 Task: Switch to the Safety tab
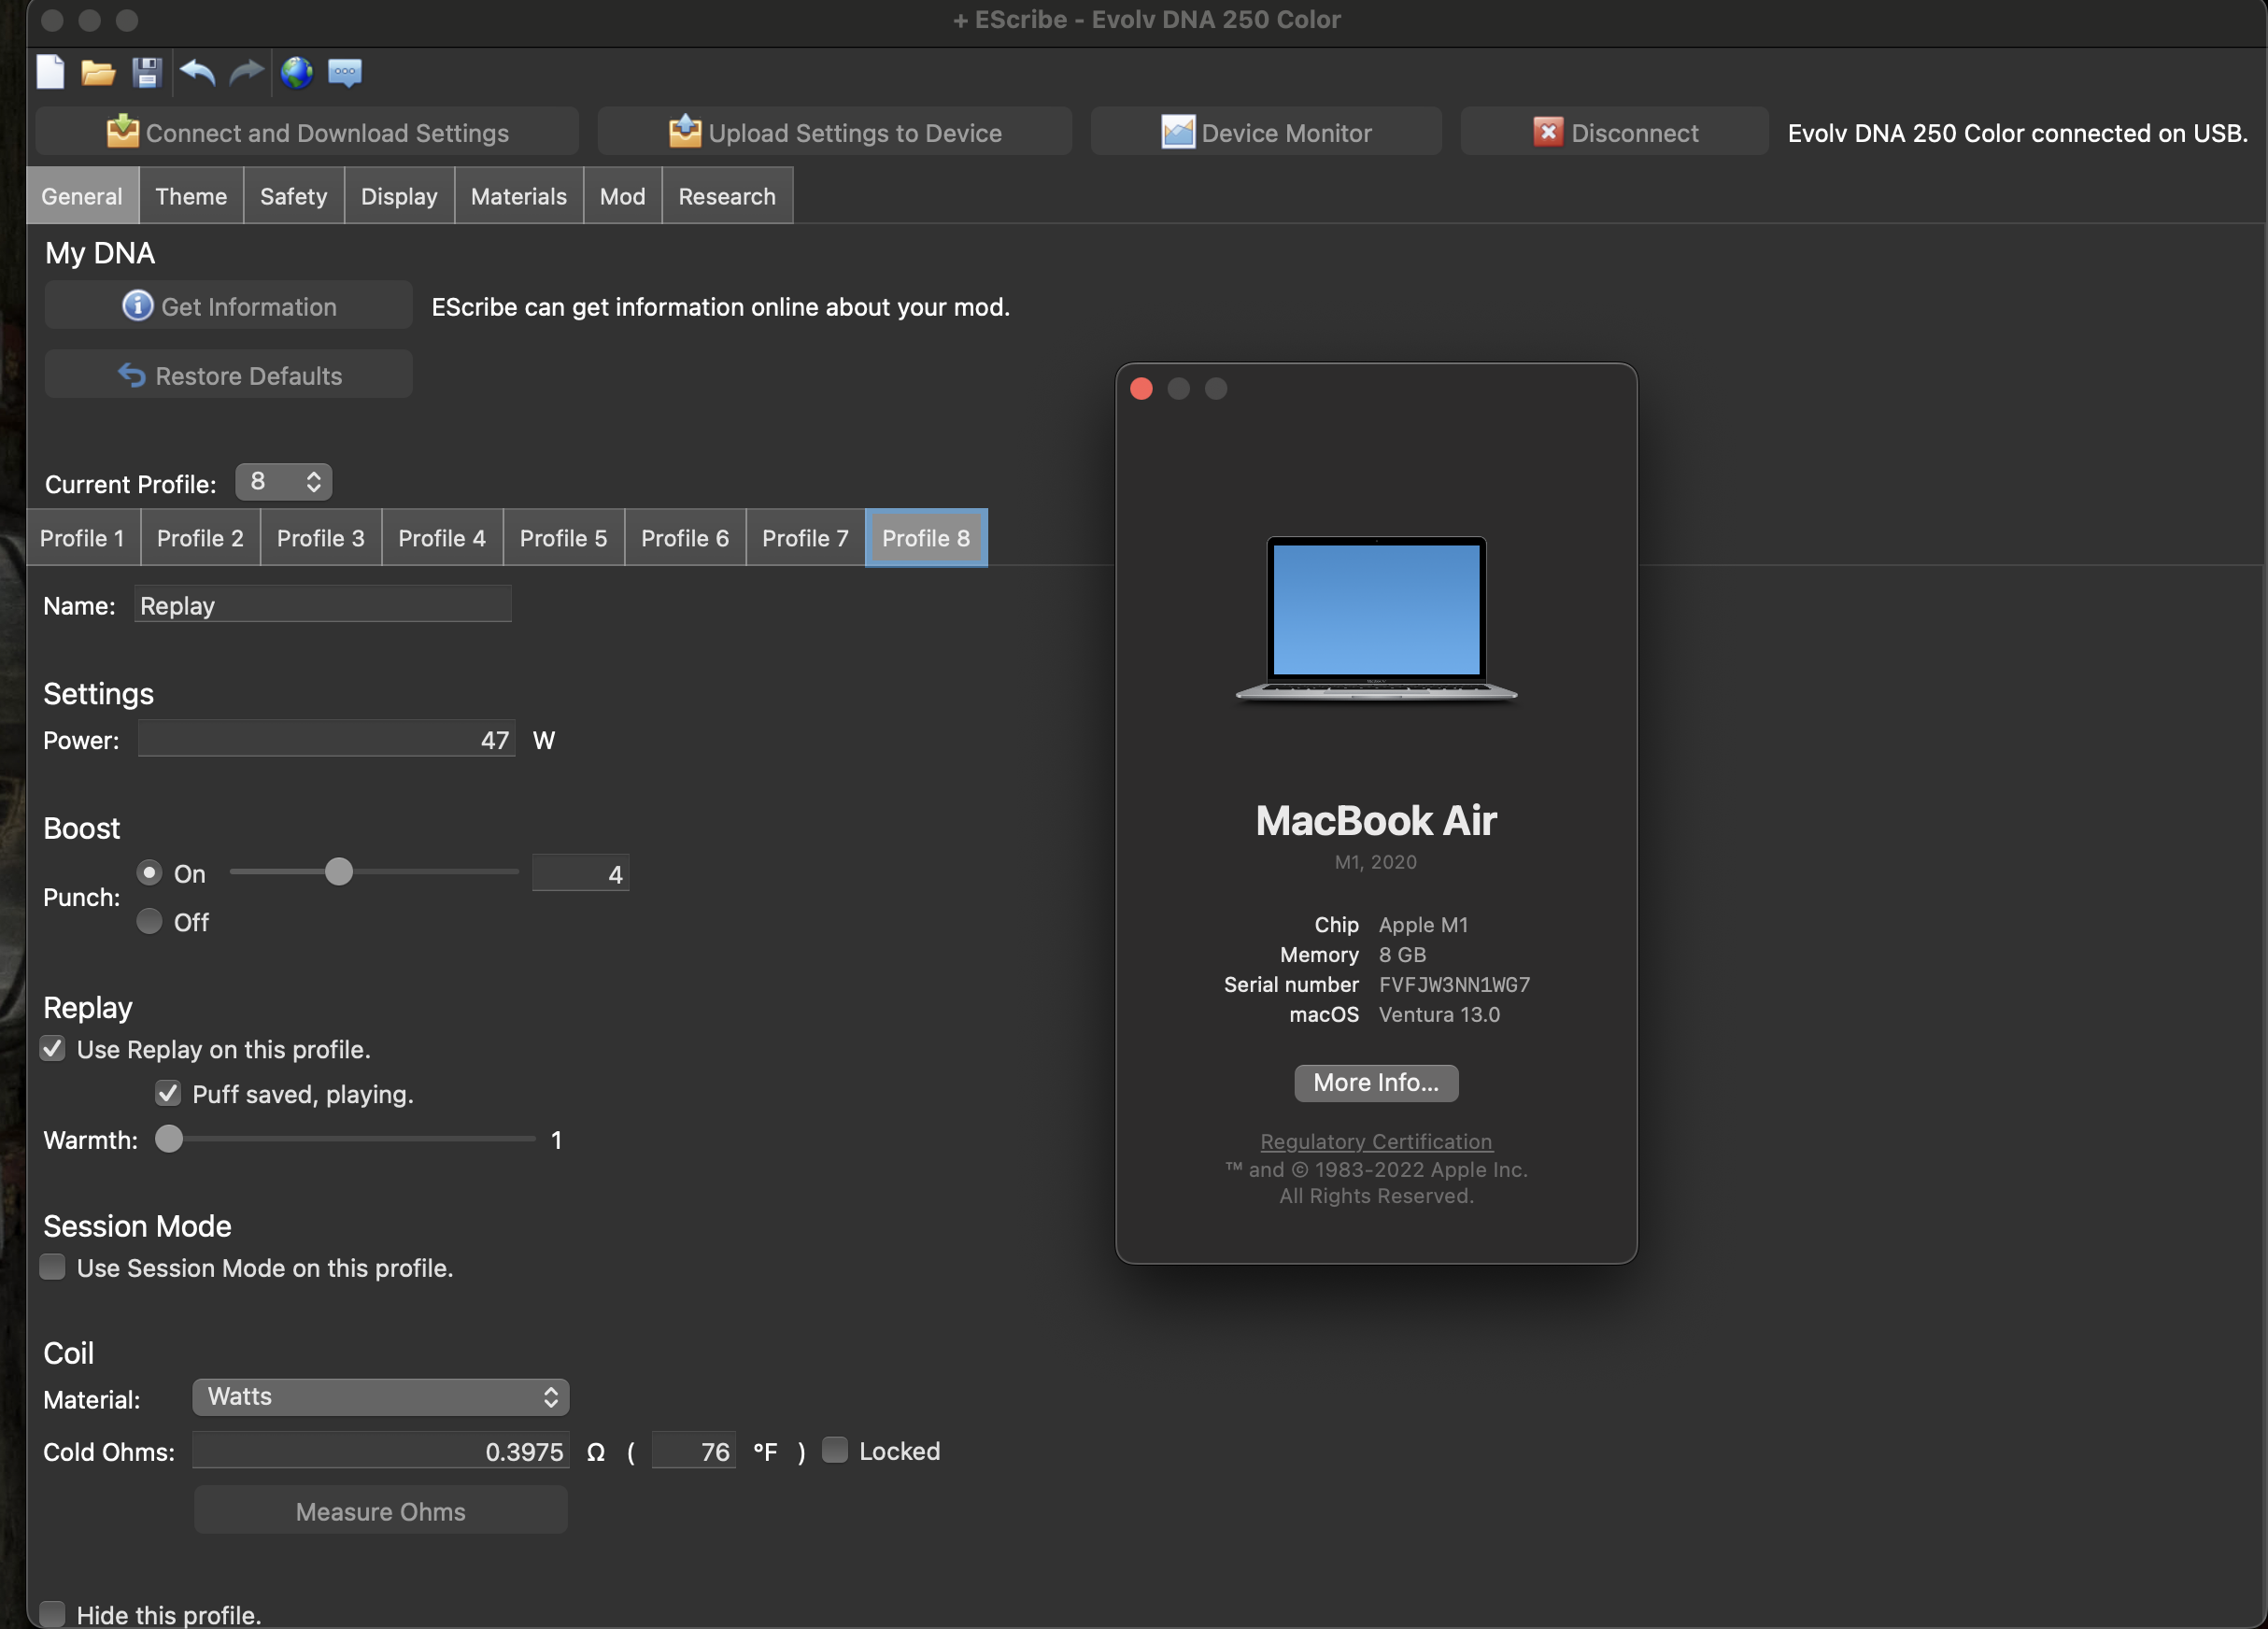tap(293, 196)
